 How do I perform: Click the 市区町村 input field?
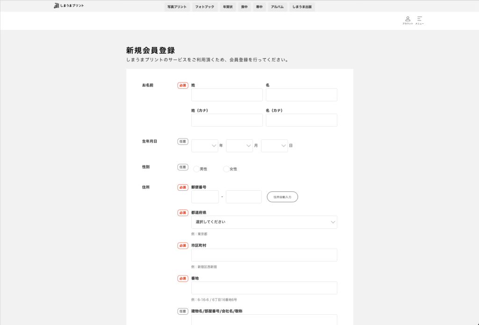click(264, 255)
